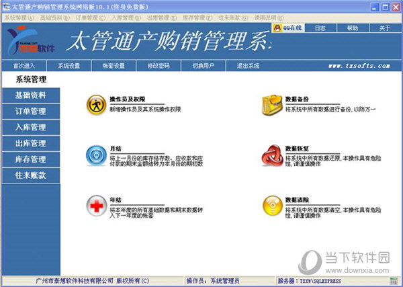Click the 数据备份 briefcase icon
Screen dimensions: 403x287
(272, 105)
